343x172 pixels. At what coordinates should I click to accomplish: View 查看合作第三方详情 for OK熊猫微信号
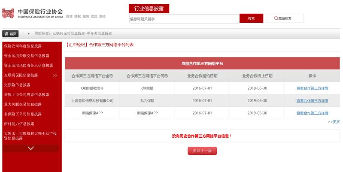[313, 88]
